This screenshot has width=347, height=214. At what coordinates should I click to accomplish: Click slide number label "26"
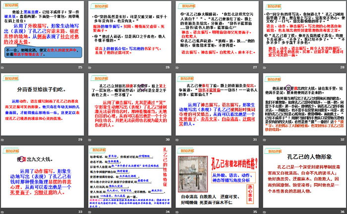tap(168, 67)
